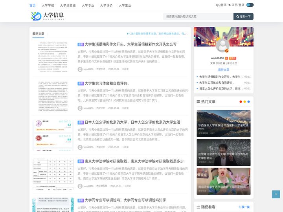Open article 大学生实习体会和自我评价 title
The width and height of the screenshot is (283, 212).
pos(107,83)
